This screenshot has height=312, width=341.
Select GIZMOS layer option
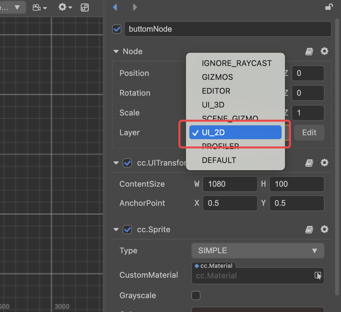pyautogui.click(x=235, y=77)
